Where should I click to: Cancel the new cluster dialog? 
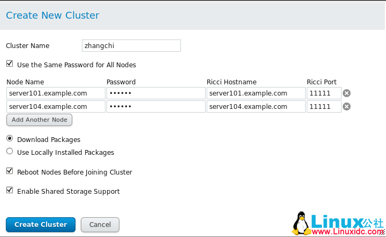coord(100,225)
